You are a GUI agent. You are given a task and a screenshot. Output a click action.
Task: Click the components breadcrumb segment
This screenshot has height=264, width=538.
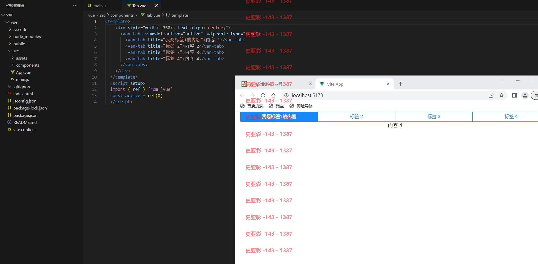pyautogui.click(x=122, y=15)
